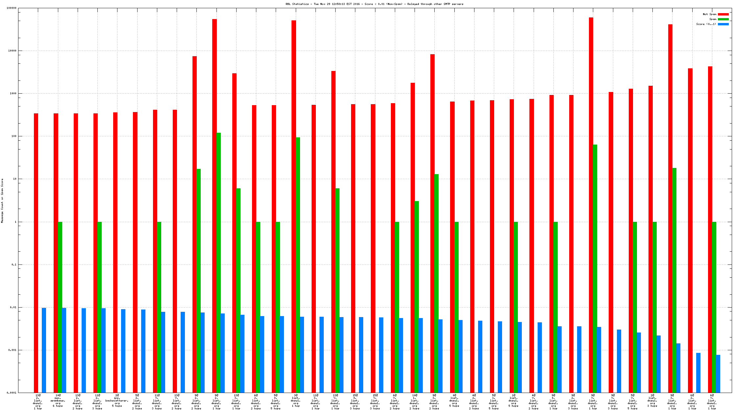
Task: Click the green bar above zen.spamhaus.org
Action: [x=60, y=307]
